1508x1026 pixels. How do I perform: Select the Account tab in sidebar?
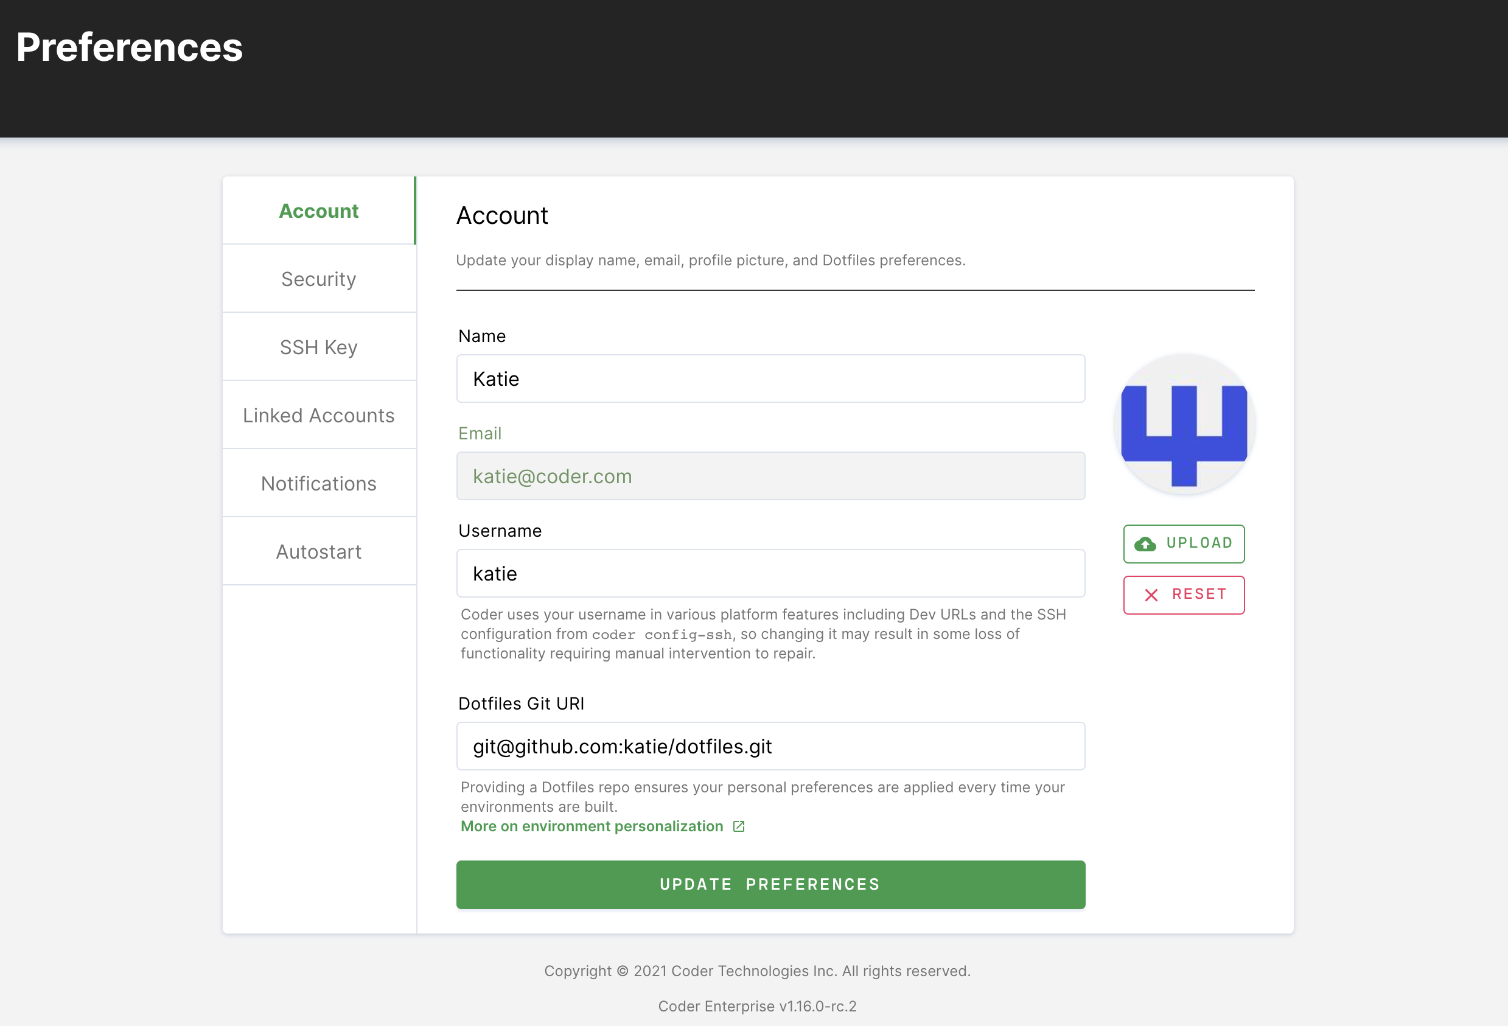pos(319,209)
